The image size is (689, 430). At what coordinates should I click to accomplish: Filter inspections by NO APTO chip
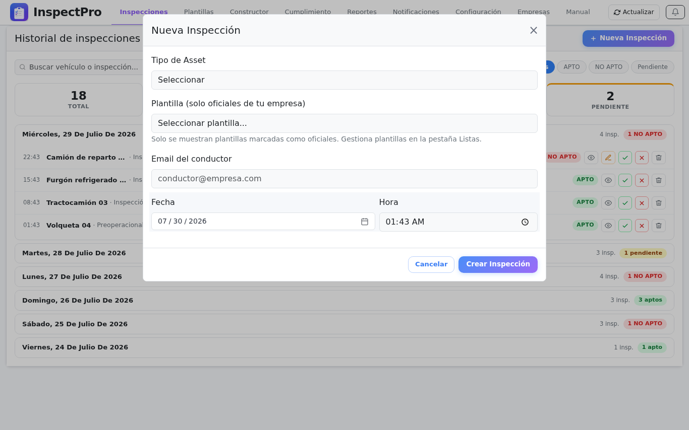(x=609, y=67)
